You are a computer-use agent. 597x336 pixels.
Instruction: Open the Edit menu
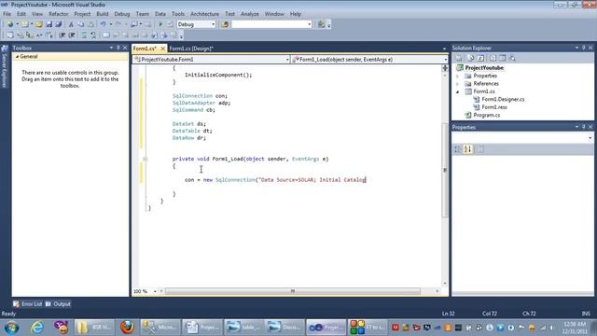coord(21,14)
